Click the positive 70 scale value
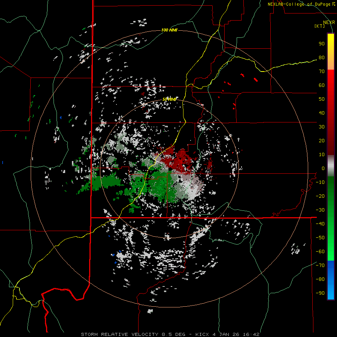The height and width of the screenshot is (337, 337). pyautogui.click(x=322, y=72)
